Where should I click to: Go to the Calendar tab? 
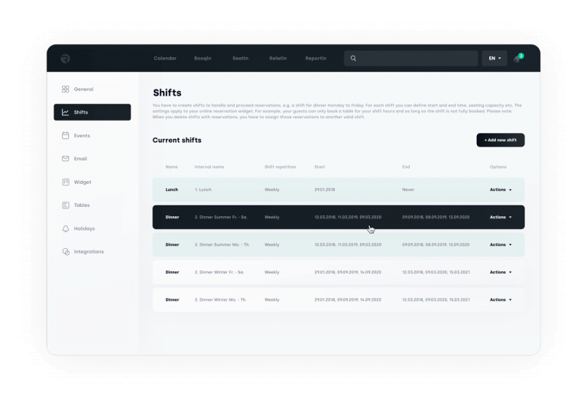point(165,58)
